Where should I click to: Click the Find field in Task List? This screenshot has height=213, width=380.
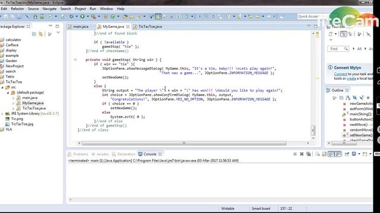click(338, 49)
